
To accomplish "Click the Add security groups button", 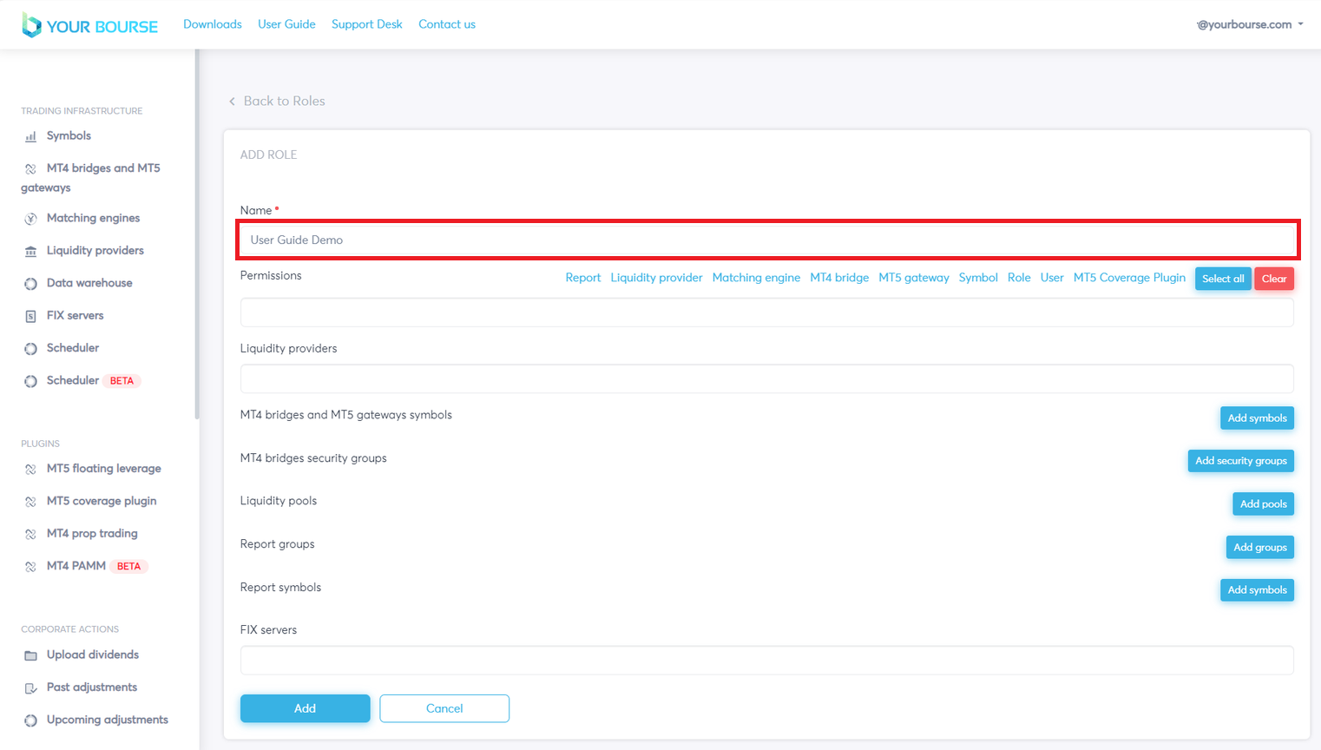I will point(1241,461).
